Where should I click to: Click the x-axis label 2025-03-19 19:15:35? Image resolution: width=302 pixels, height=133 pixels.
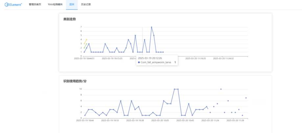112,58
